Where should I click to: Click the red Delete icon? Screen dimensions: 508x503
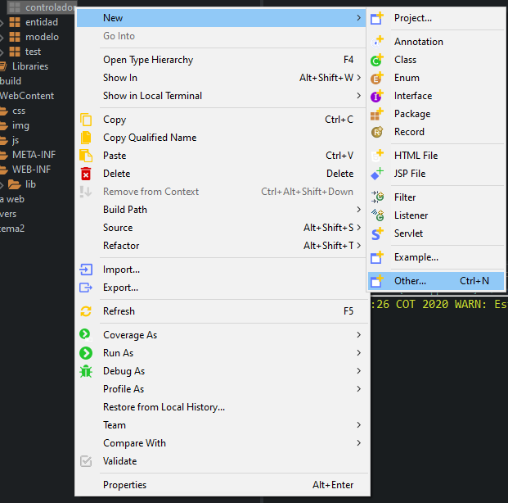click(86, 174)
